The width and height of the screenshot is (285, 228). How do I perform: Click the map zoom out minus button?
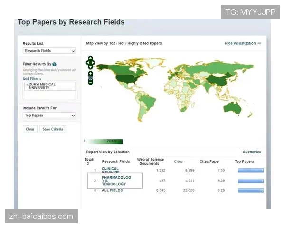pyautogui.click(x=90, y=83)
